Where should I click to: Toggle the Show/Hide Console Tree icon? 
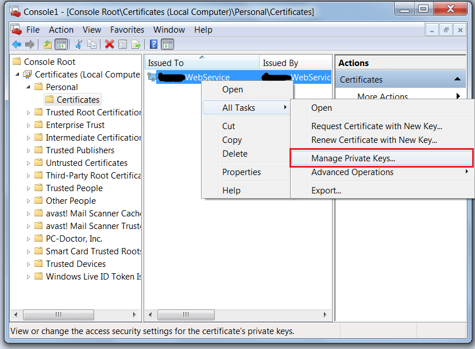pos(61,45)
